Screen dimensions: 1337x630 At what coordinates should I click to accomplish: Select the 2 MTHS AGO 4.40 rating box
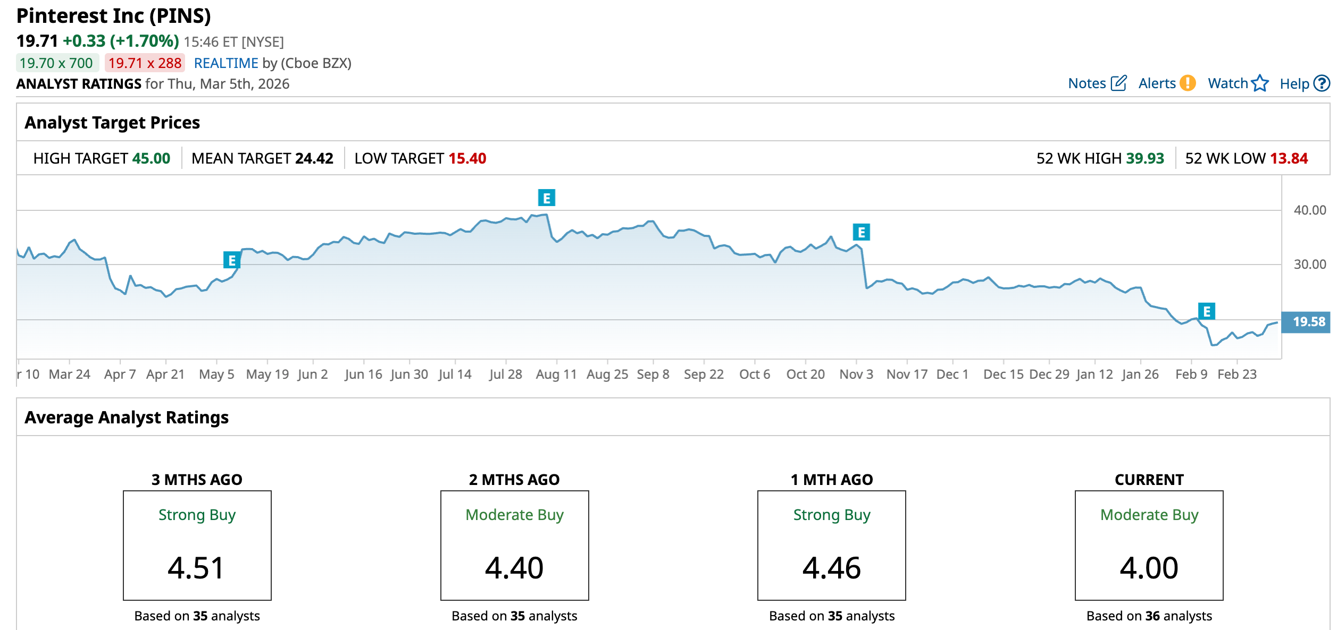coord(514,546)
